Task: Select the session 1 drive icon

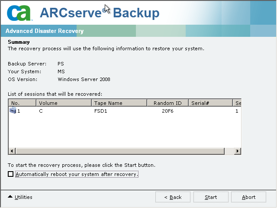Action: 13,111
